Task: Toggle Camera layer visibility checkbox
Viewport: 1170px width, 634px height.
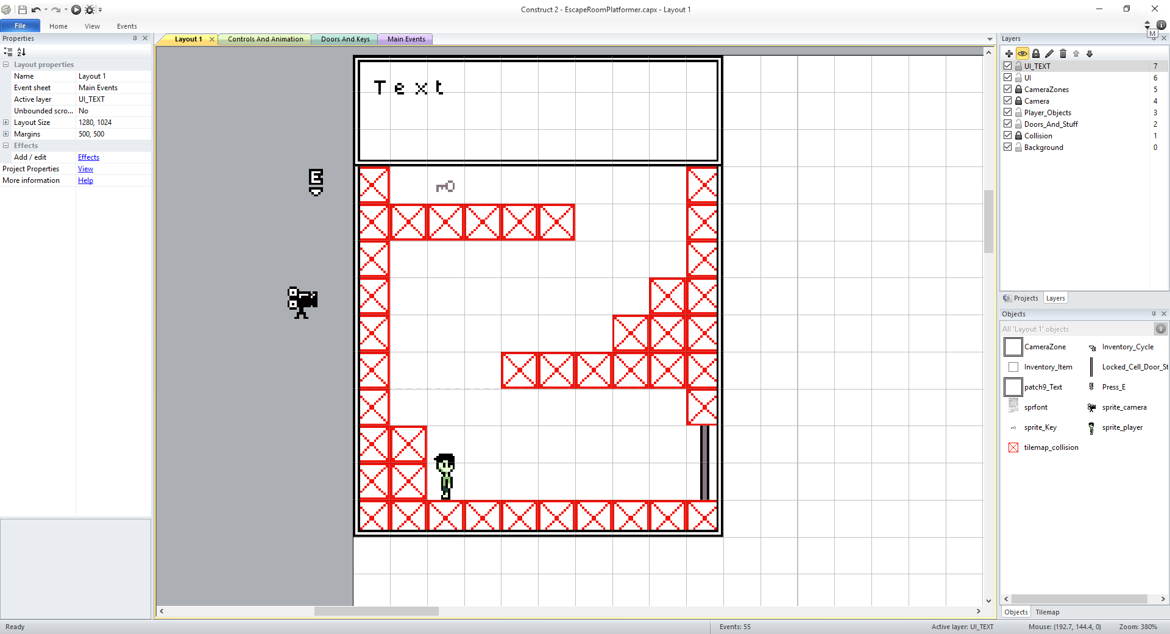Action: 1008,101
